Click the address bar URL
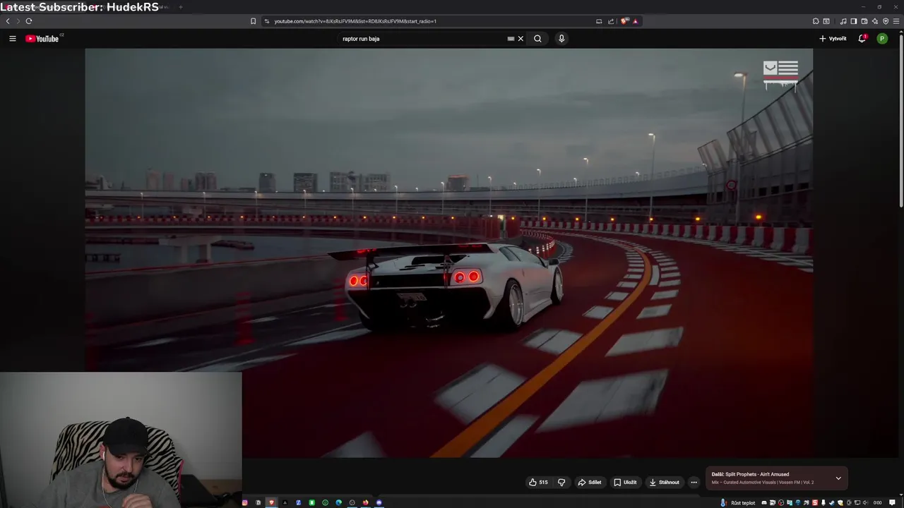Screen dimensions: 904x508 pos(355,21)
